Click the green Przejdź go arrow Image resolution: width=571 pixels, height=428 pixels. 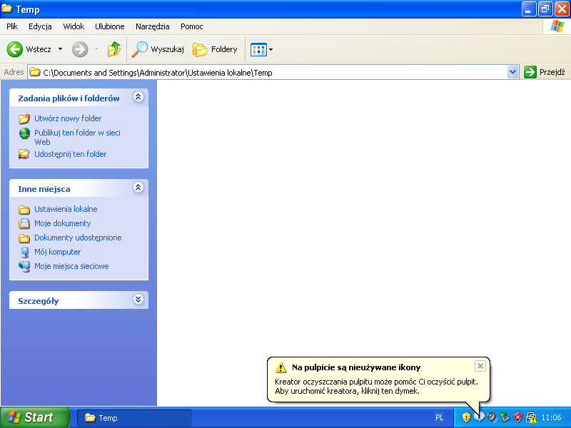pos(530,72)
